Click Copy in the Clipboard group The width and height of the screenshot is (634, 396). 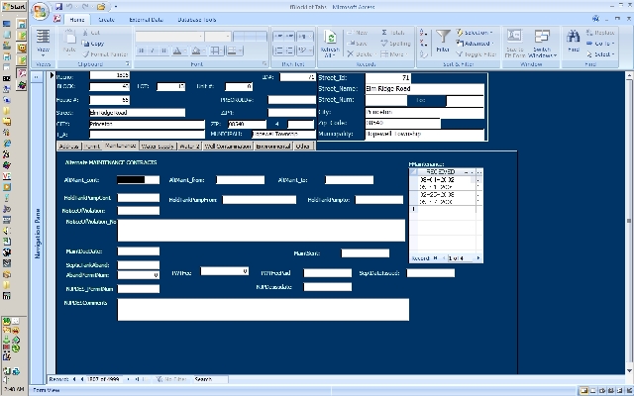tap(96, 44)
